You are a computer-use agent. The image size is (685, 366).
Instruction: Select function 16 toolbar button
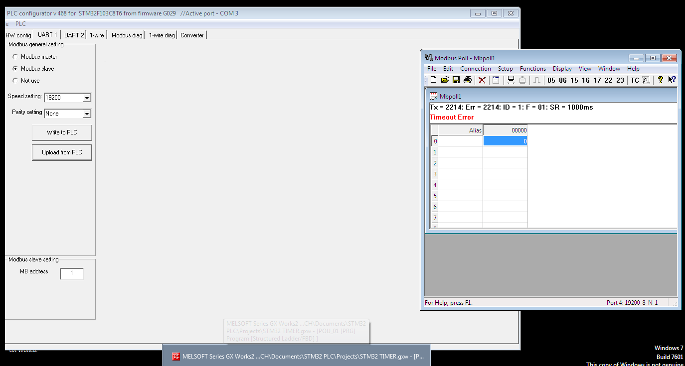pyautogui.click(x=586, y=80)
